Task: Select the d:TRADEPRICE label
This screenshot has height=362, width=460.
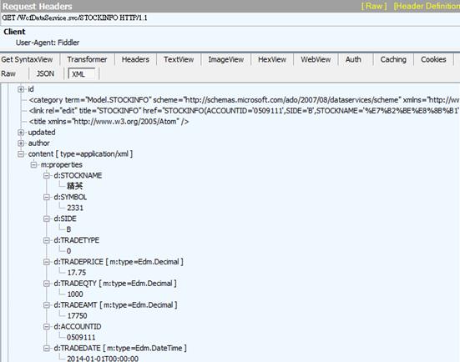Action: click(x=119, y=262)
